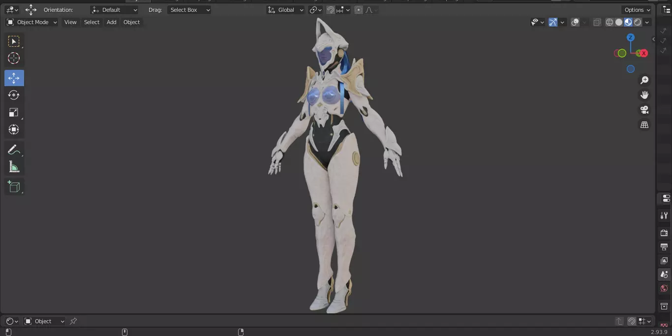The width and height of the screenshot is (672, 336).
Task: Open the View Layer properties tab
Action: coord(664,260)
